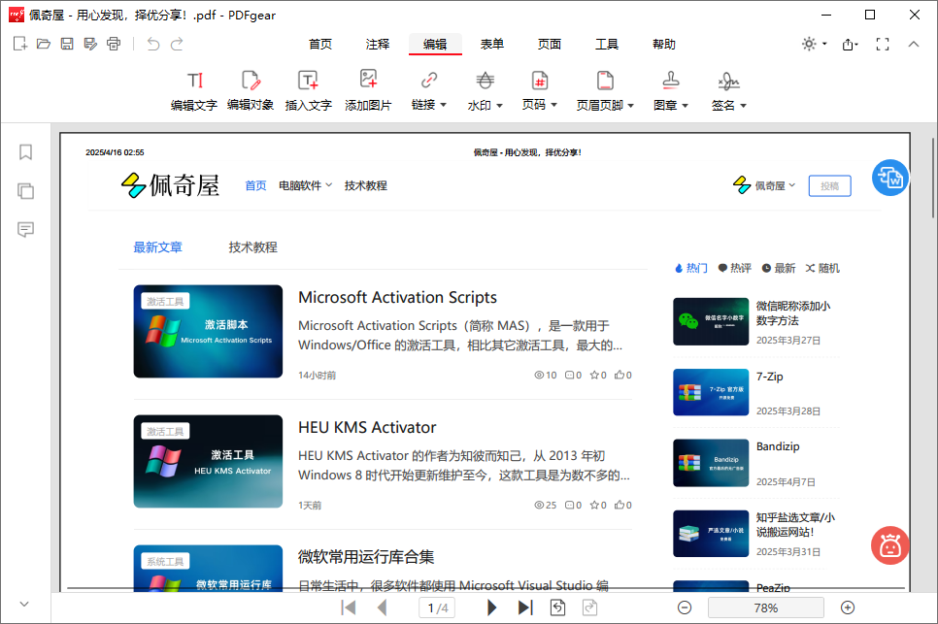Click the Bandizip sidebar entry title
This screenshot has height=624, width=938.
pos(778,446)
